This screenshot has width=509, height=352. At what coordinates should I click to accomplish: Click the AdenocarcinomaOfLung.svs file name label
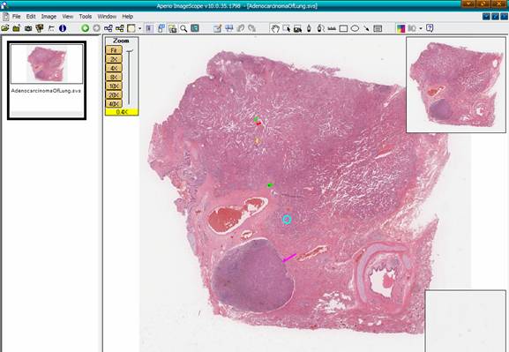pyautogui.click(x=46, y=91)
